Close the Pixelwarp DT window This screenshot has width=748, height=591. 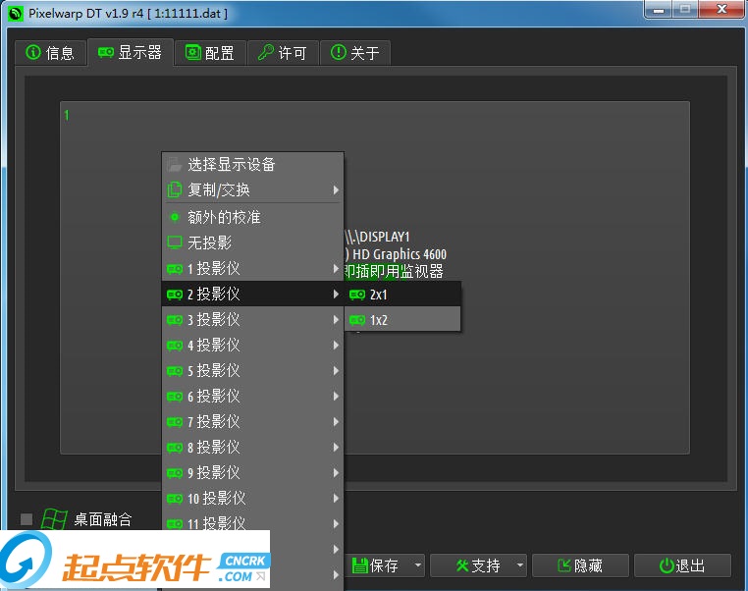721,10
